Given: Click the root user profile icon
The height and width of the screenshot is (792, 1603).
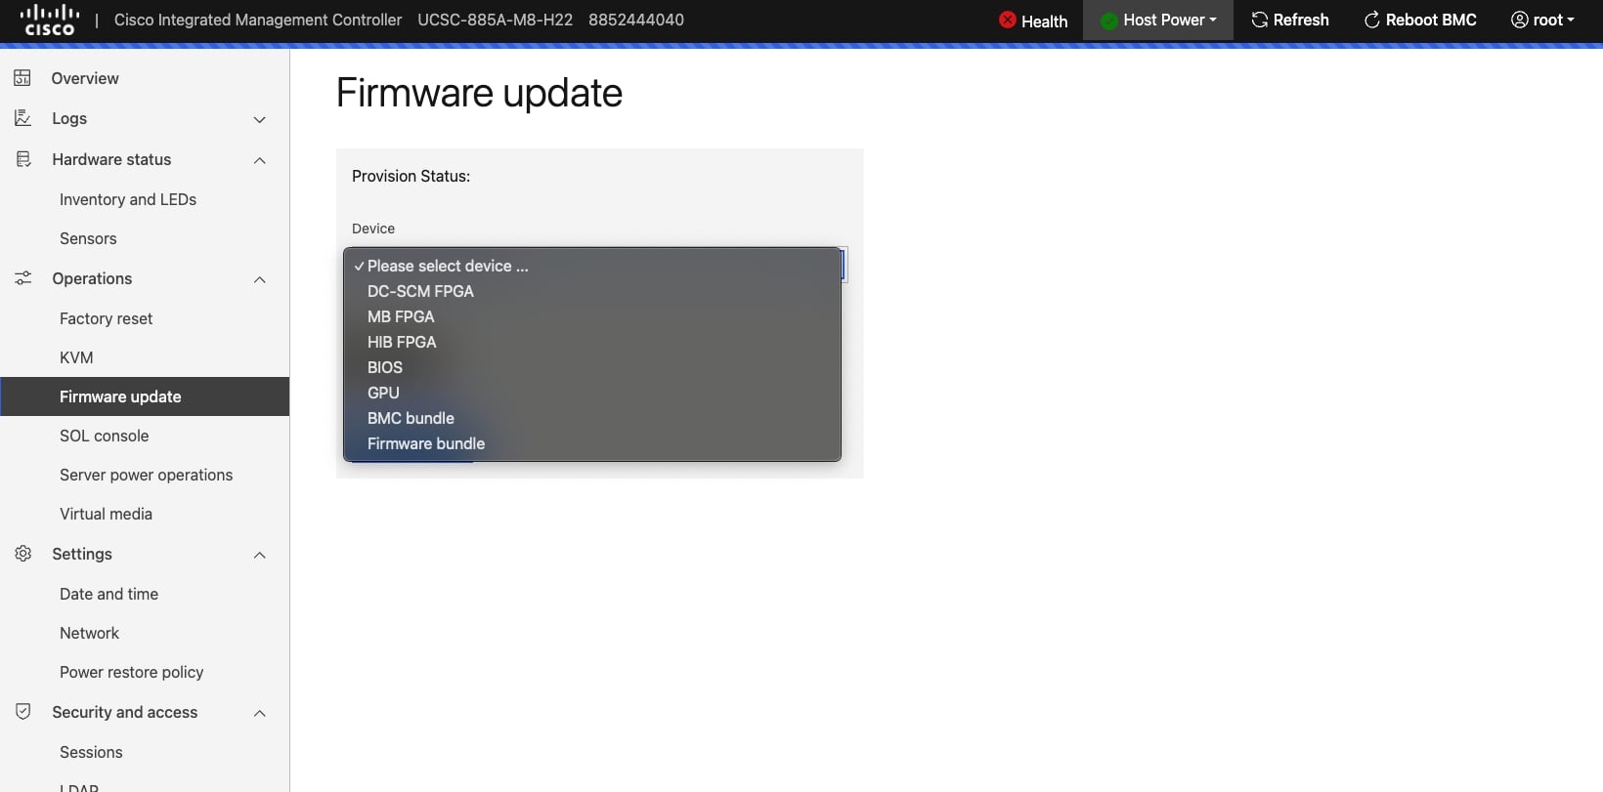Looking at the screenshot, I should click(x=1519, y=20).
